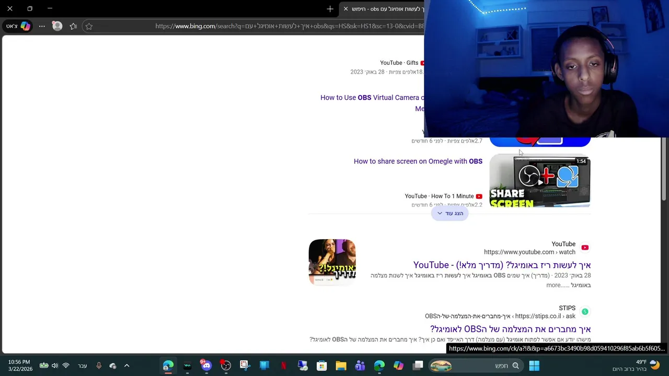The width and height of the screenshot is (669, 376).
Task: Play the Share Screen video thumbnail (1:54)
Action: [x=540, y=180]
